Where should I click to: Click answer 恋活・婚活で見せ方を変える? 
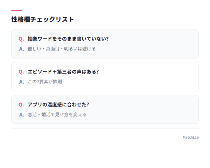click(x=57, y=114)
